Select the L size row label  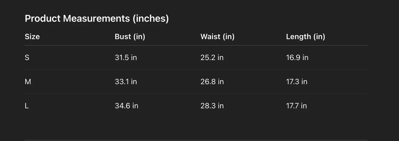(27, 106)
